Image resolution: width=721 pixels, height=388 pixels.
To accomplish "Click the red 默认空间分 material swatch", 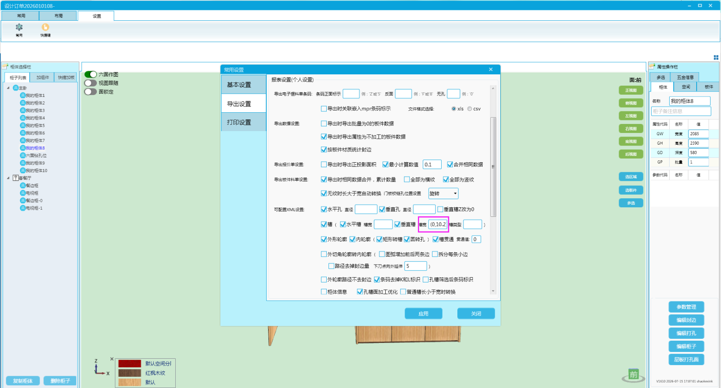I will click(x=130, y=364).
